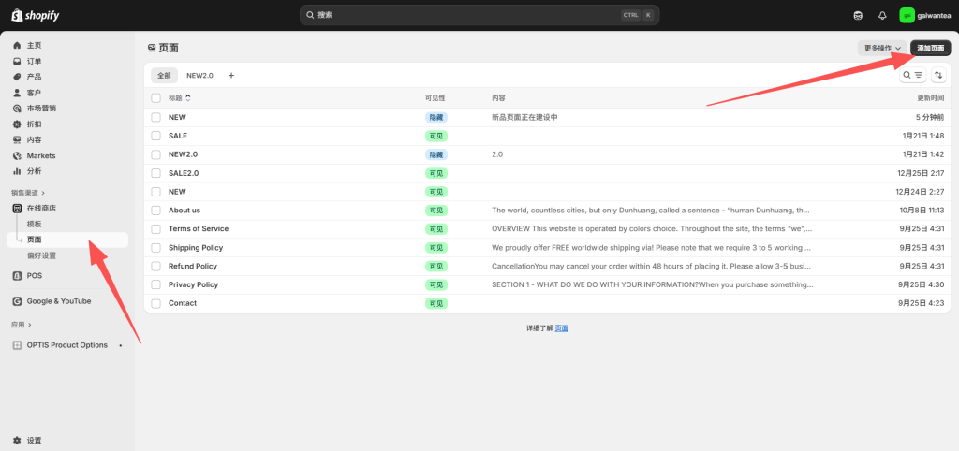Check the box for the About us page
This screenshot has width=959, height=451.
pos(156,211)
